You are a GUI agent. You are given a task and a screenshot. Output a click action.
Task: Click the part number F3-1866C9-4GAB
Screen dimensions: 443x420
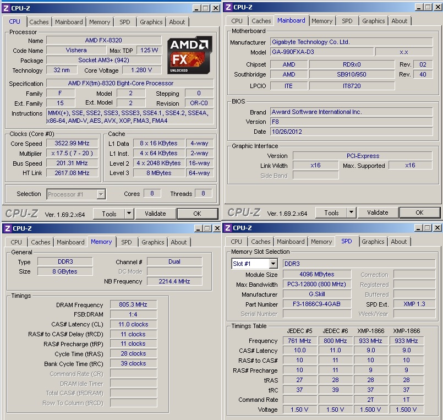click(x=317, y=304)
